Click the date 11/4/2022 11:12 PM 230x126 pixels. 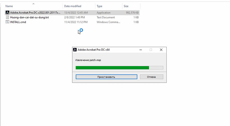(76, 22)
